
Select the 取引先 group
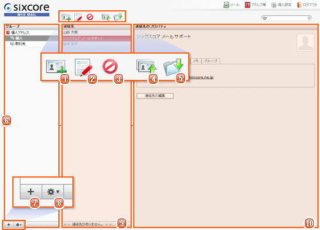pyautogui.click(x=32, y=43)
